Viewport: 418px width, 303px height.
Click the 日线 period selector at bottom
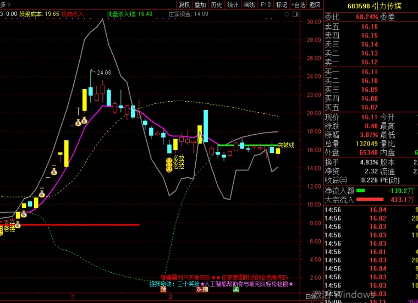[311, 296]
